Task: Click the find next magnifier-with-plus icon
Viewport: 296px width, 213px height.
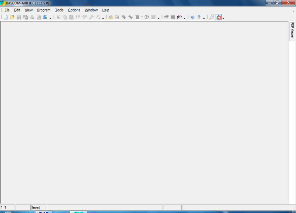Action: 98,17
